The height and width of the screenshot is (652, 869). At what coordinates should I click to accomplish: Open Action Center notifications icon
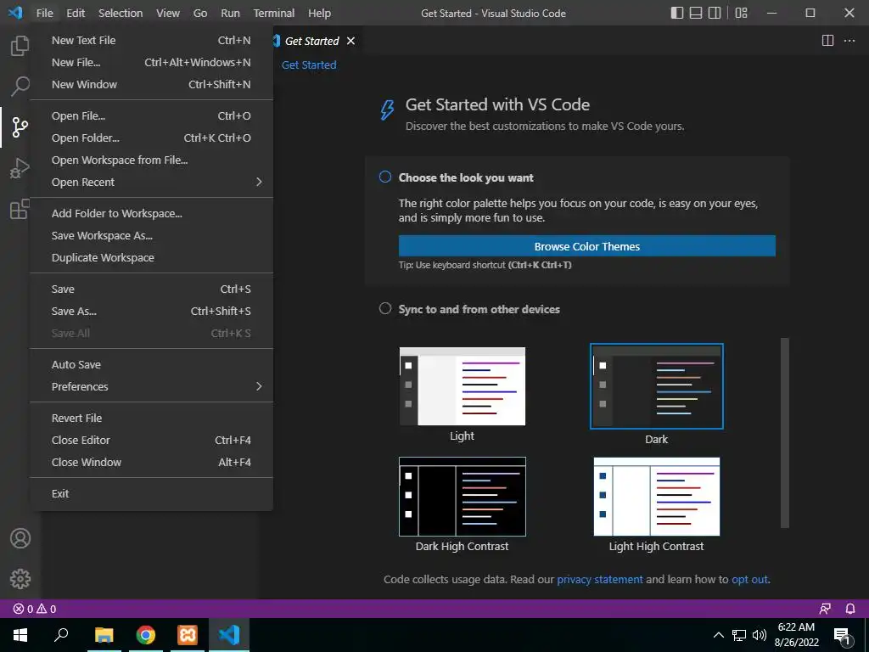coord(843,635)
